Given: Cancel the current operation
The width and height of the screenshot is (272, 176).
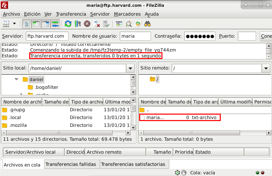Looking at the screenshot, I should coord(87,24).
